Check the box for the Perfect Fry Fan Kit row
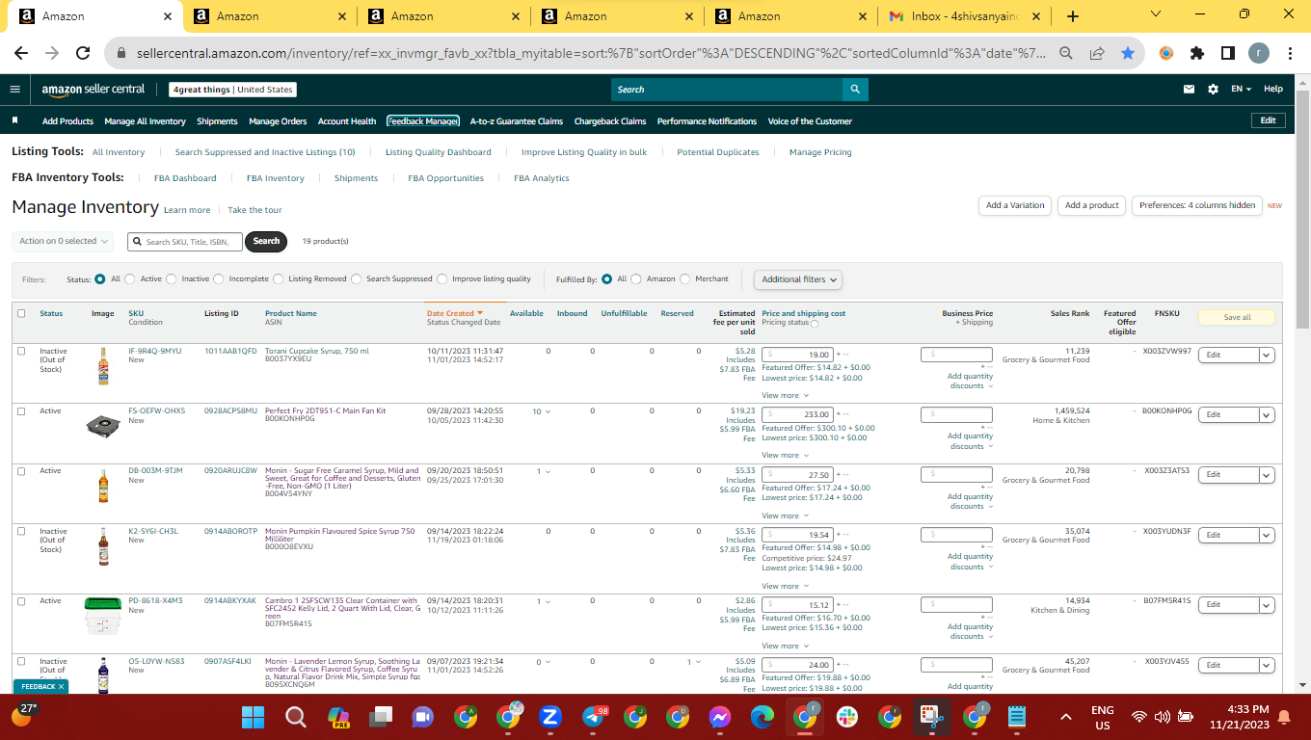This screenshot has height=740, width=1311. [x=21, y=411]
